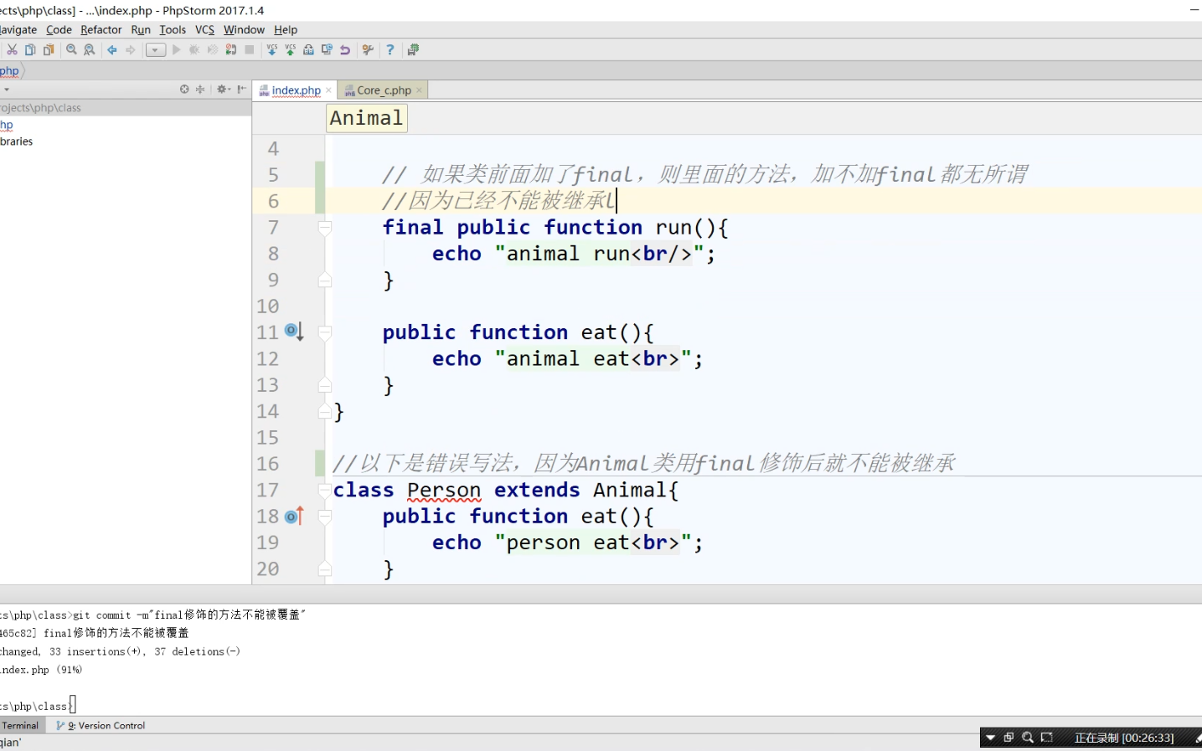1202x751 pixels.
Task: Collapse Person eat() fold at line 18
Action: pyautogui.click(x=325, y=517)
